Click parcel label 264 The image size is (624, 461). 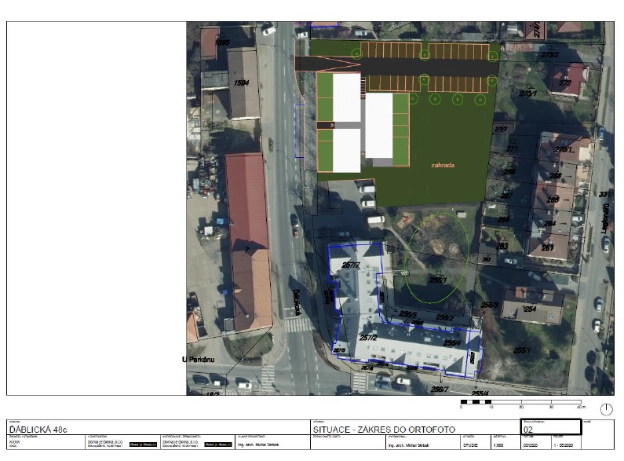pos(550,223)
